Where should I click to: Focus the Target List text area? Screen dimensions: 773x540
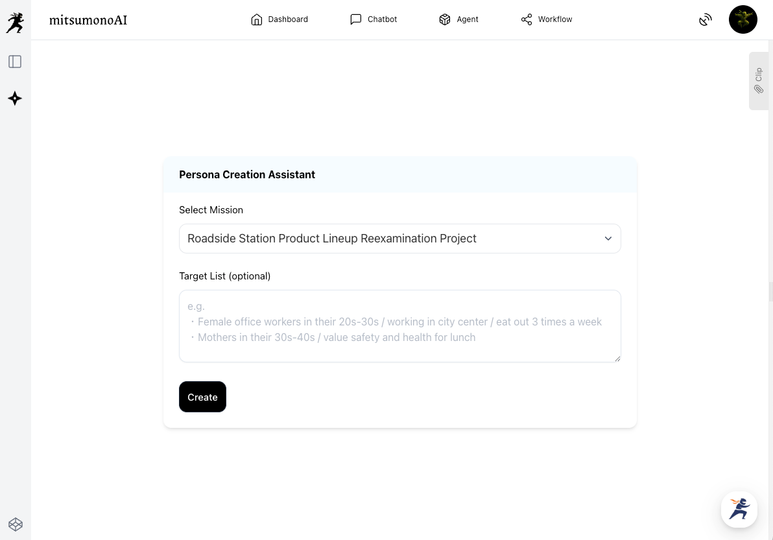tap(399, 325)
